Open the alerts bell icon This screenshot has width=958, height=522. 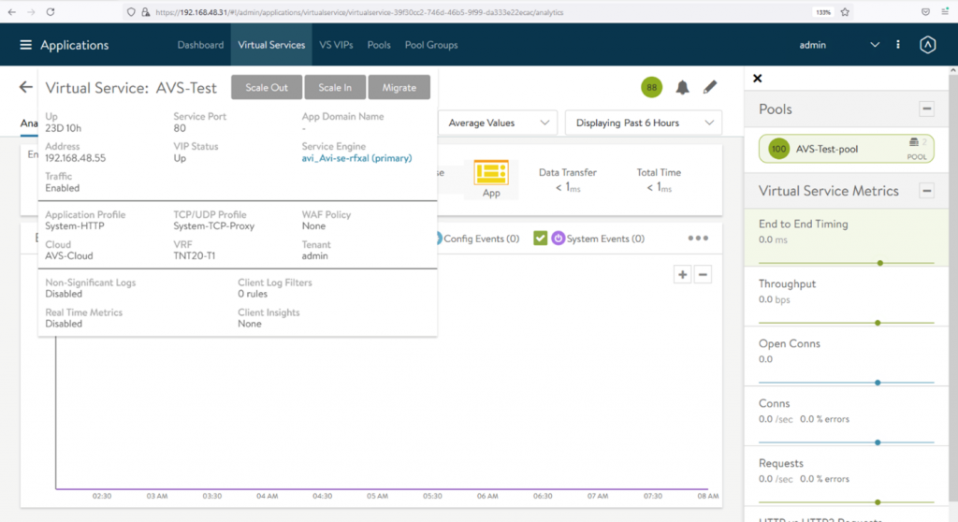682,88
